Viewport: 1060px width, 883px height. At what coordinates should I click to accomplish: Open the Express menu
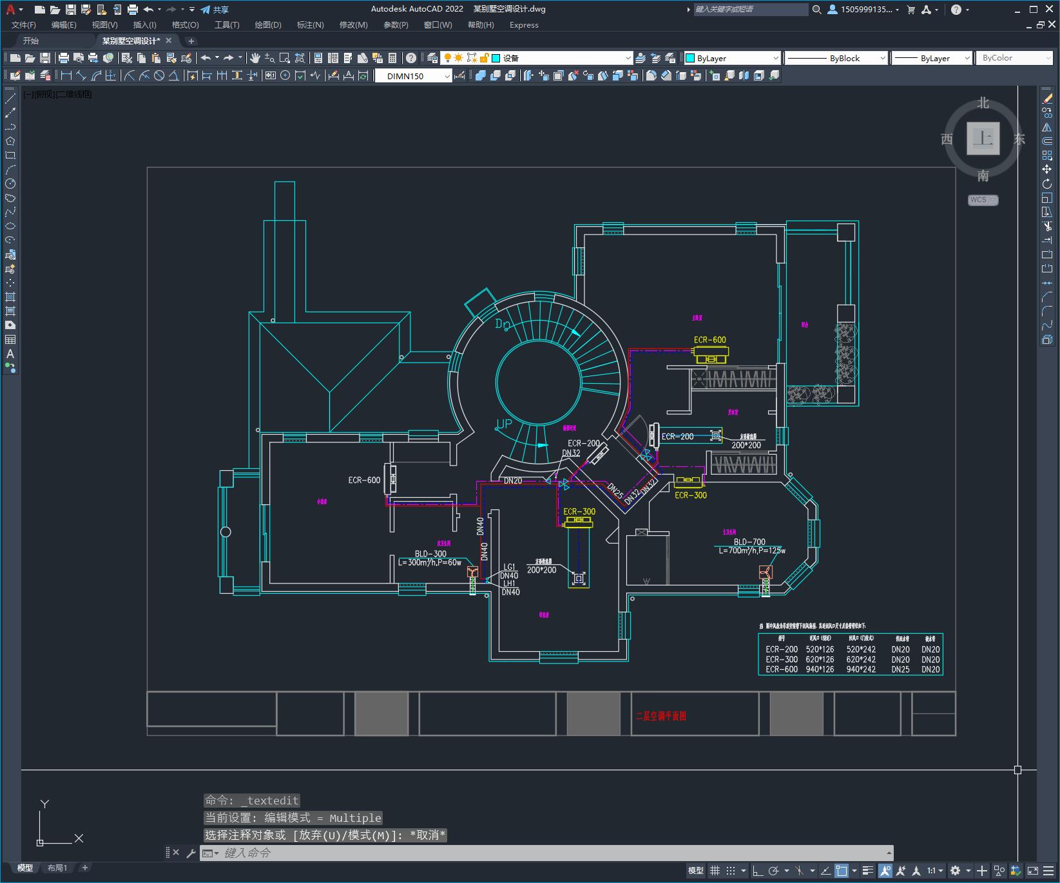point(524,25)
